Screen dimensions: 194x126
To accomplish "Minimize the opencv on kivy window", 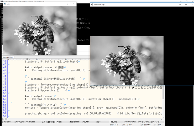I will click(x=180, y=4).
